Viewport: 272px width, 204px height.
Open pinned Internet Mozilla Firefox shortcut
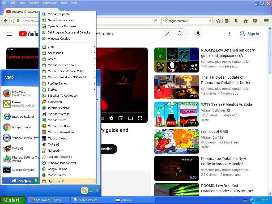tap(20, 93)
